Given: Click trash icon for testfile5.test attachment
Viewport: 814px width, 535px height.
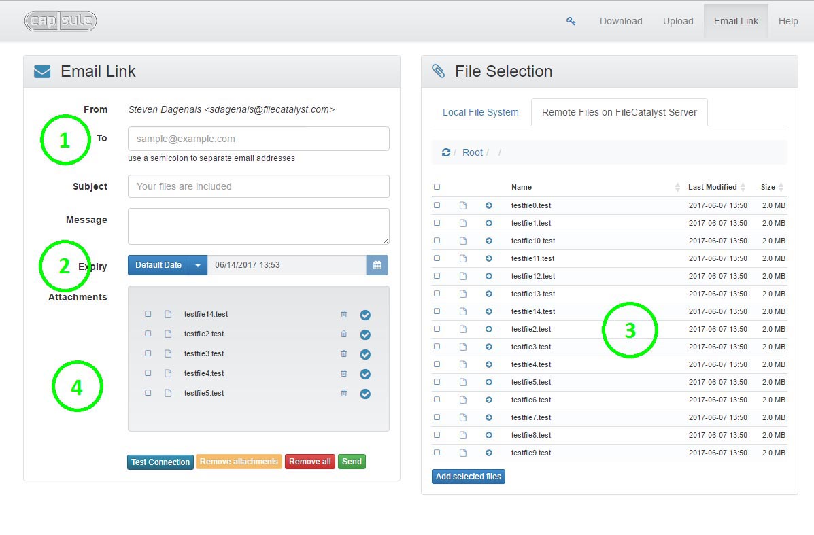Looking at the screenshot, I should click(x=343, y=393).
